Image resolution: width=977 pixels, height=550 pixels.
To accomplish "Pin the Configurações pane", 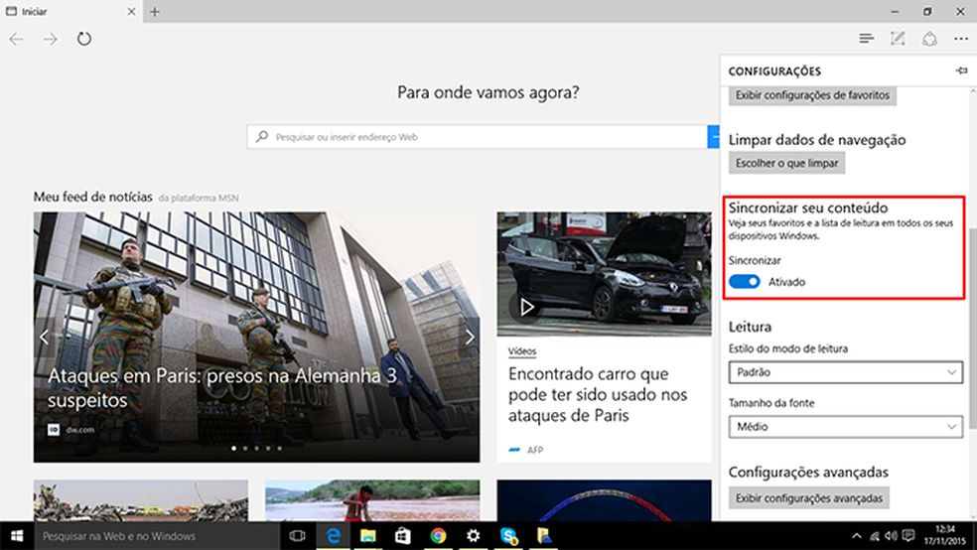I will [961, 70].
